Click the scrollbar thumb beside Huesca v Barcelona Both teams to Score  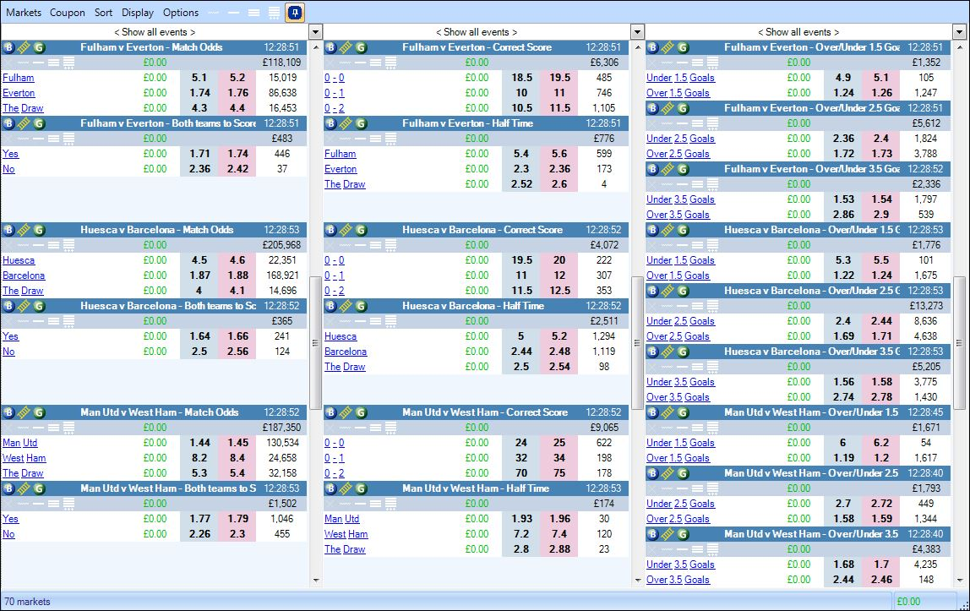(x=315, y=342)
